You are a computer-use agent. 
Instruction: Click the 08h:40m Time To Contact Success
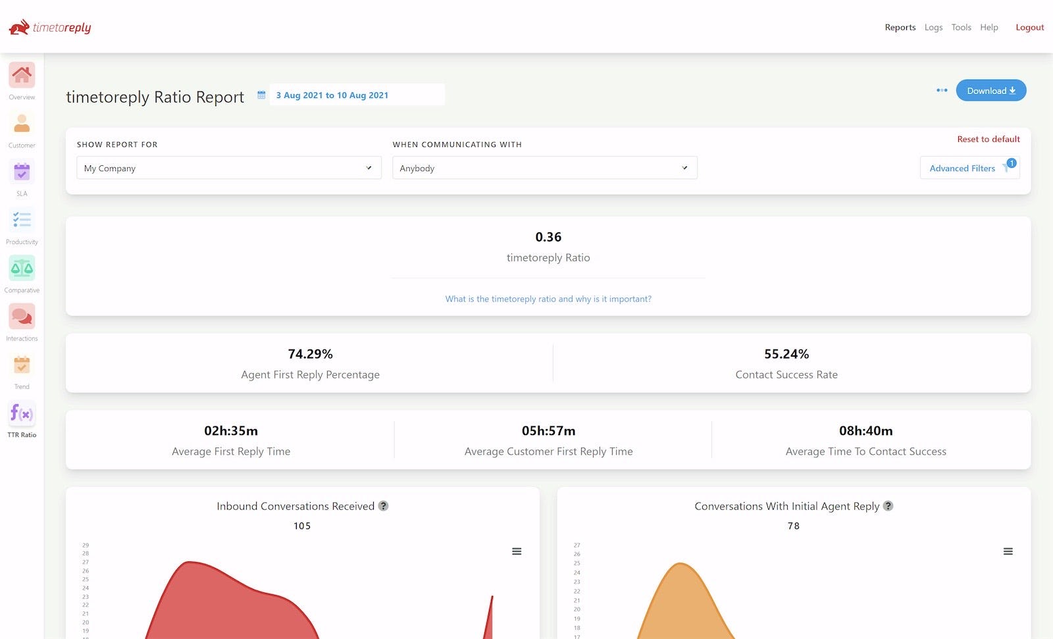pyautogui.click(x=866, y=431)
